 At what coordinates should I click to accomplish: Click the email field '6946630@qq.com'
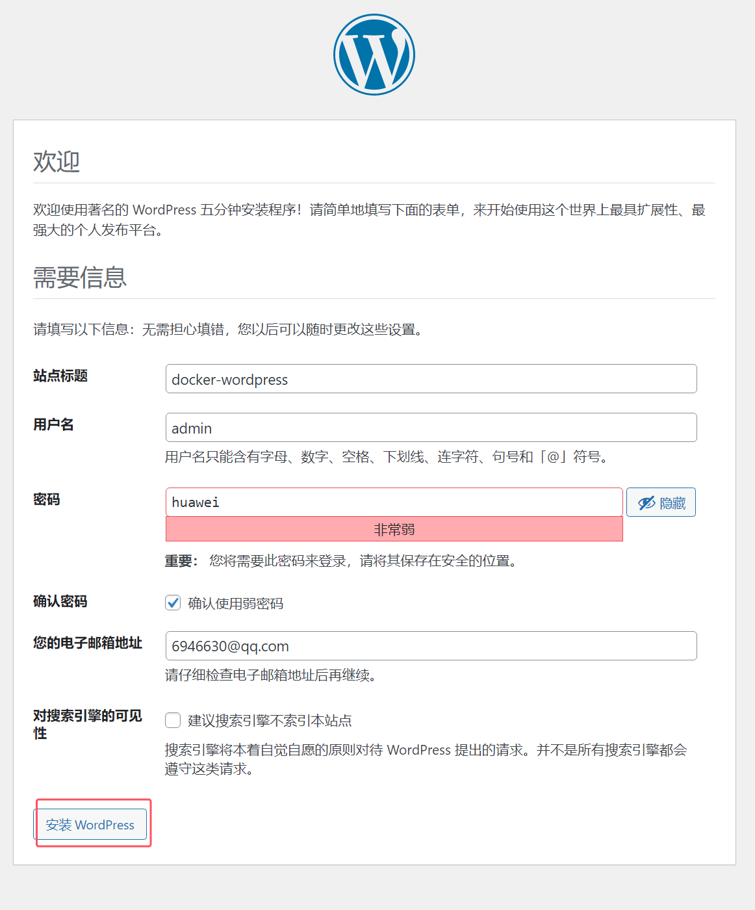pyautogui.click(x=431, y=646)
